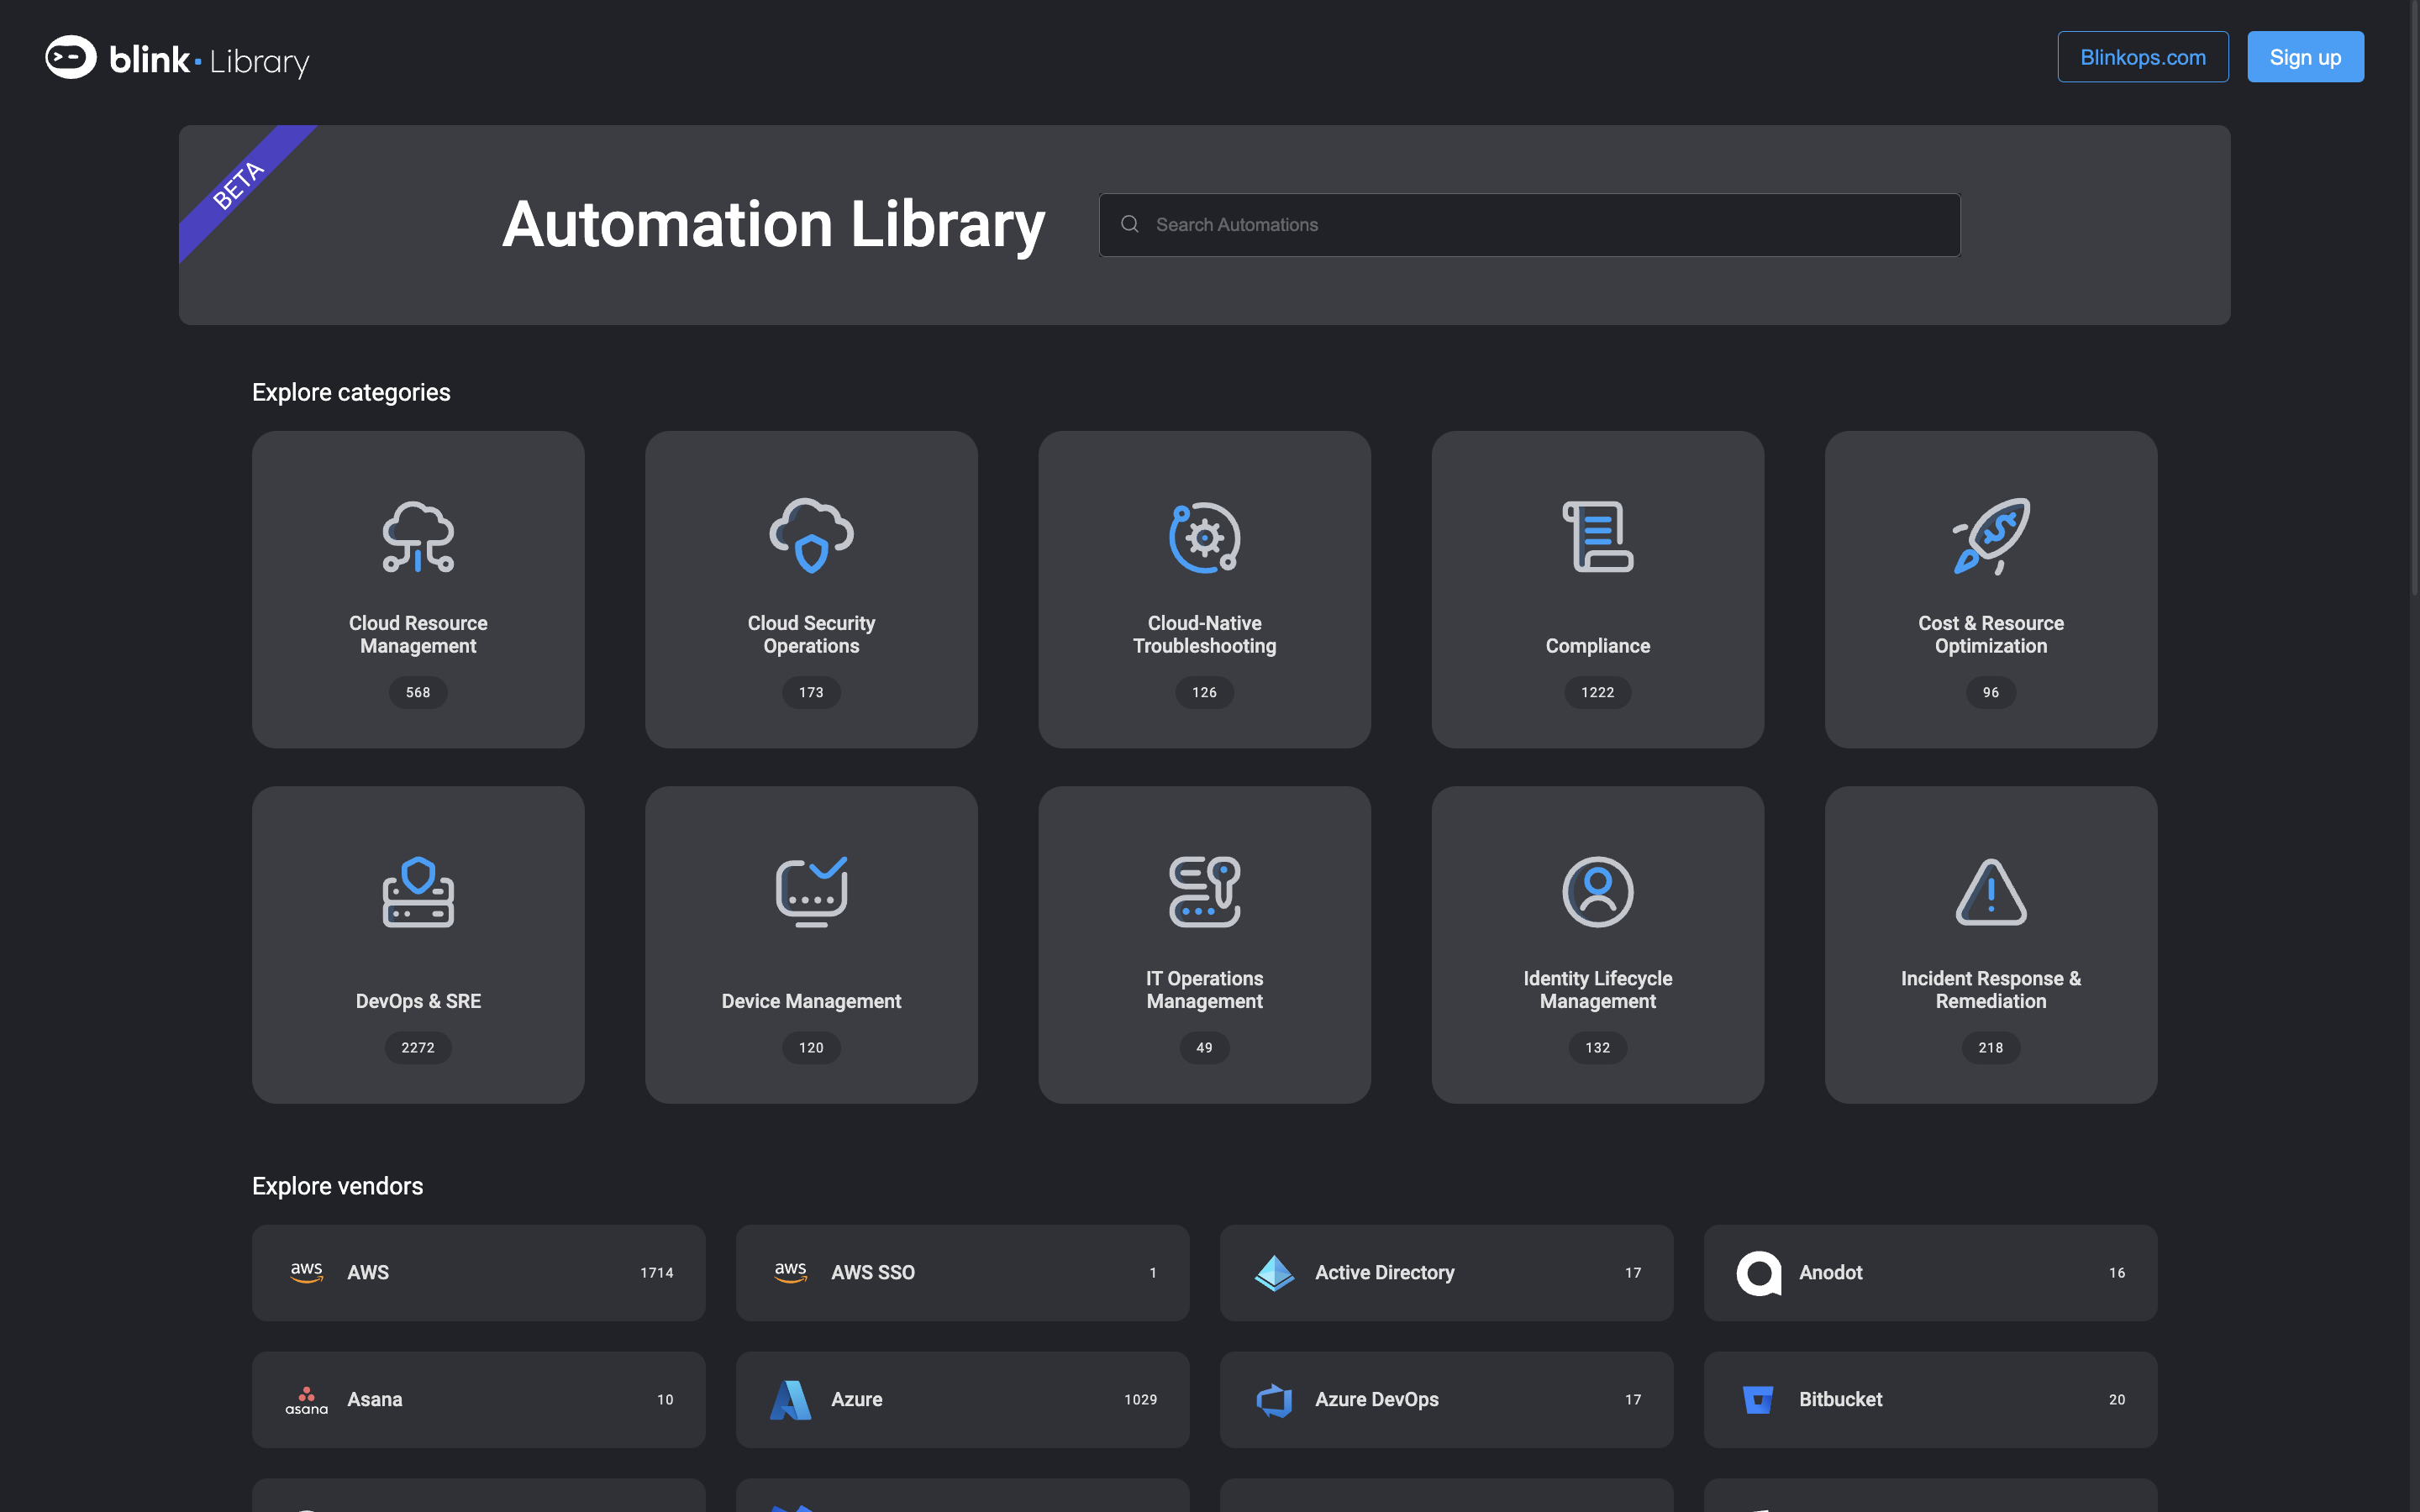Select the Cloud Security Operations cloud-shield icon
This screenshot has width=2420, height=1512.
[x=810, y=538]
